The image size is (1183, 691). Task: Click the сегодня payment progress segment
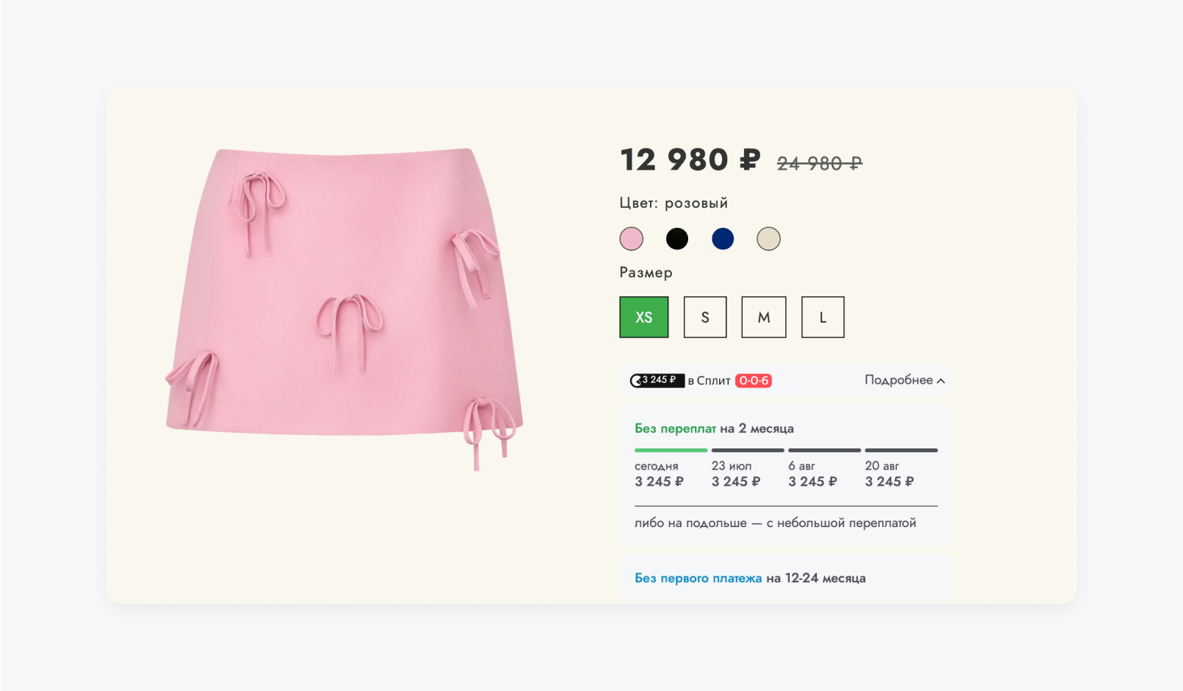tap(671, 450)
